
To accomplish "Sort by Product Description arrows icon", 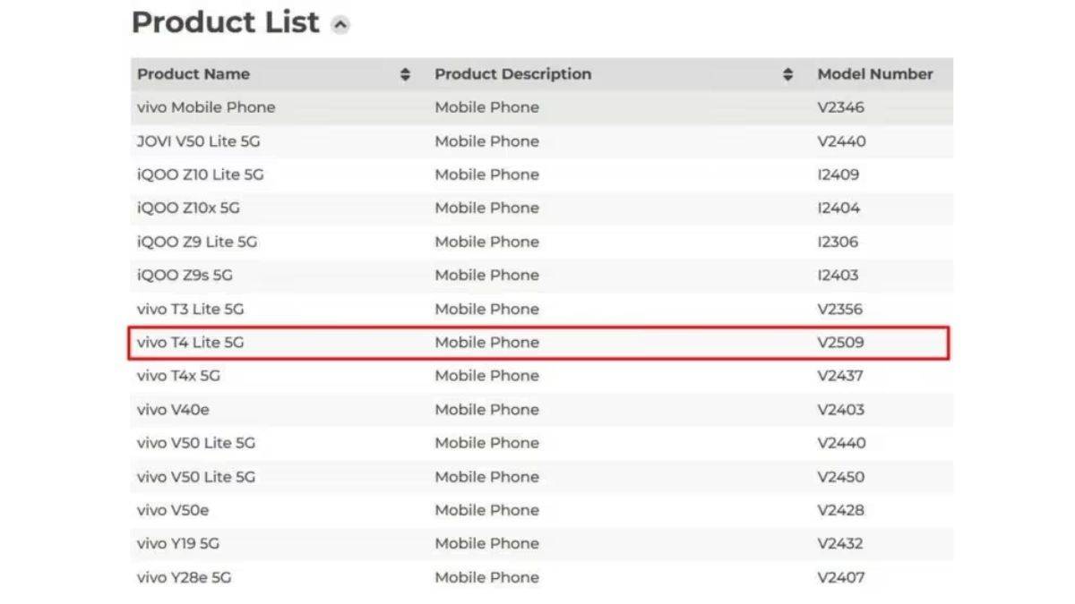I will (787, 74).
